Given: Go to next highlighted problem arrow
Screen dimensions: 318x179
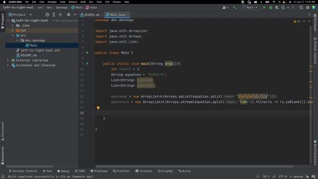Looking at the screenshot, I should pyautogui.click(x=309, y=21).
